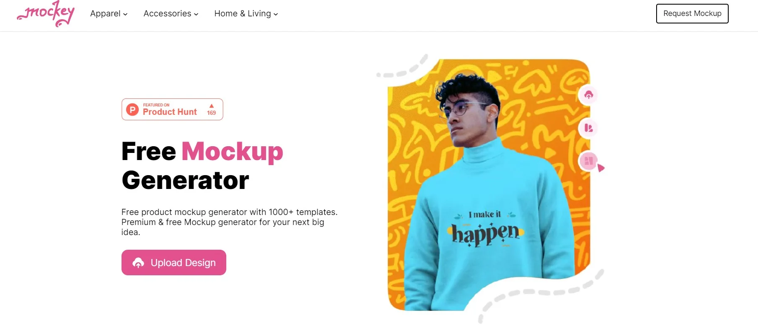Click the pink cursor arrow graphic

coord(601,168)
